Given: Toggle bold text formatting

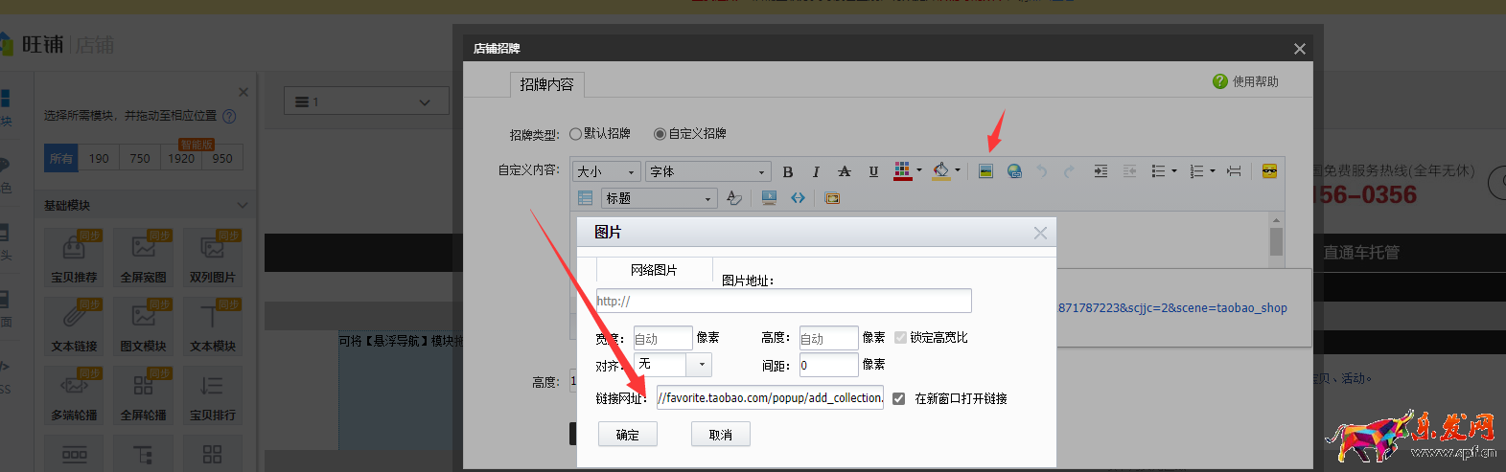Looking at the screenshot, I should pyautogui.click(x=788, y=172).
